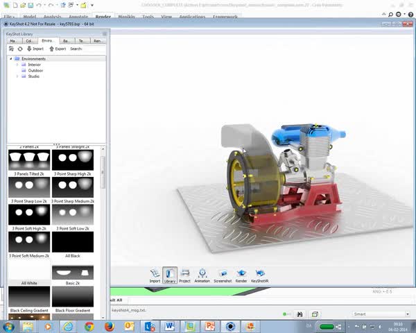Expand the Interior folder in the tree
416x333 pixels.
pos(17,65)
